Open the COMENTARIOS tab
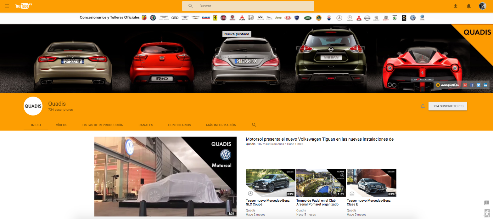Image resolution: width=493 pixels, height=219 pixels. (180, 125)
